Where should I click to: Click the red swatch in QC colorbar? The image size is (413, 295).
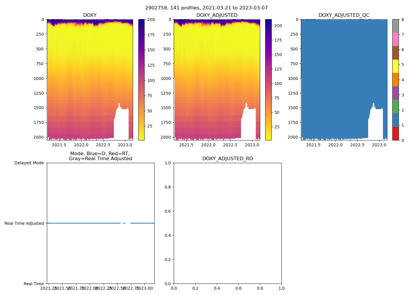click(x=395, y=133)
